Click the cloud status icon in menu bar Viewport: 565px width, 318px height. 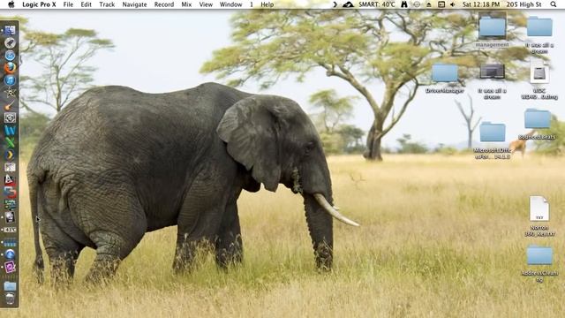tap(348, 4)
